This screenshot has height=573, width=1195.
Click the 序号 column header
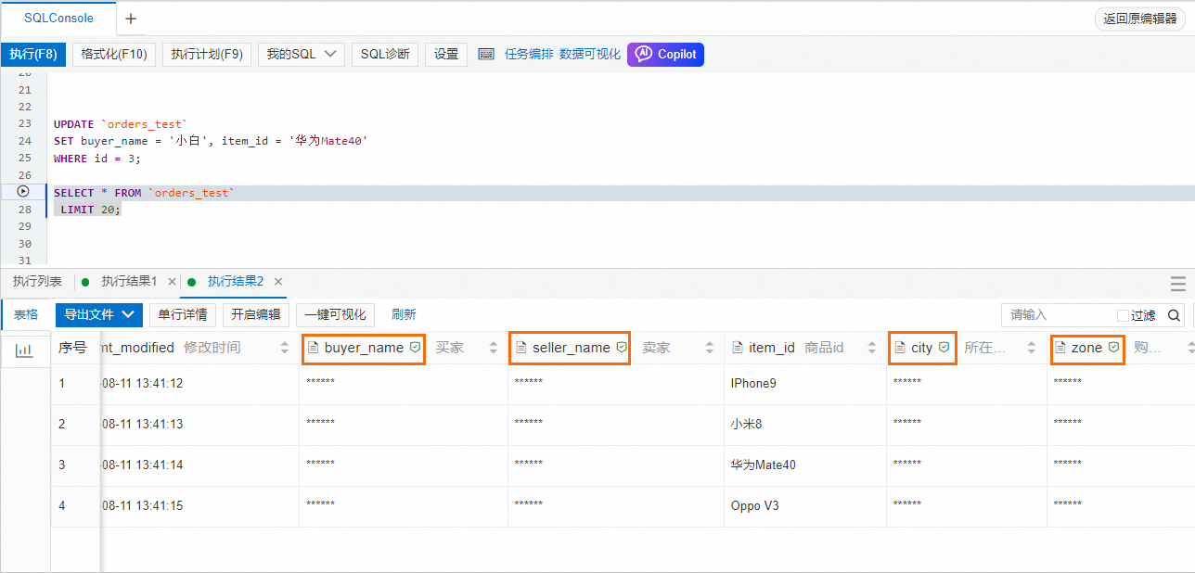(72, 348)
